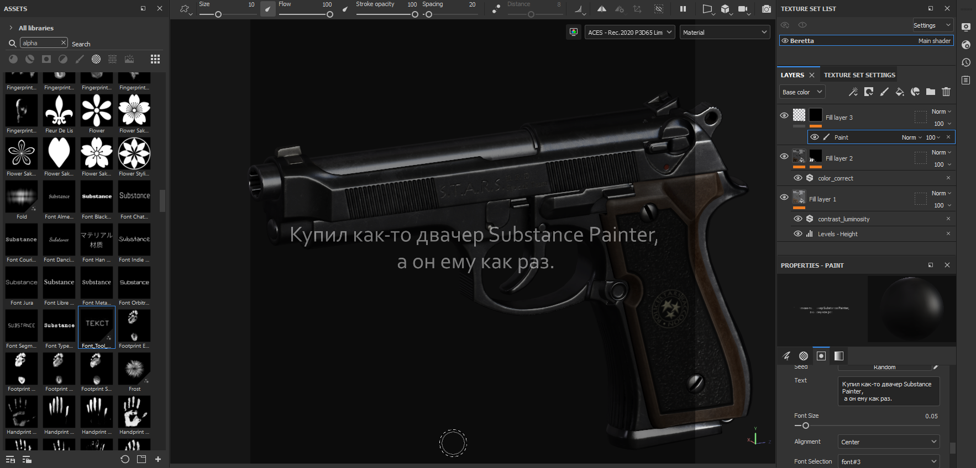Pause rendering with the pause icon
This screenshot has width=976, height=468.
[x=683, y=9]
